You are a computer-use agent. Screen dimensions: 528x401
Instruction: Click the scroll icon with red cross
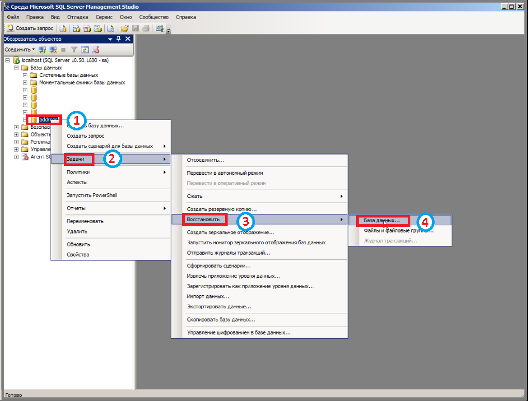95,50
